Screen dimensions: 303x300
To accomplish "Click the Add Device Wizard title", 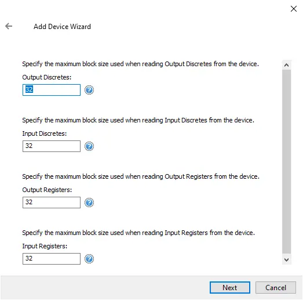I will click(62, 27).
